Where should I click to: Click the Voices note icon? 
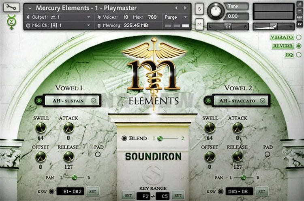pos(99,17)
